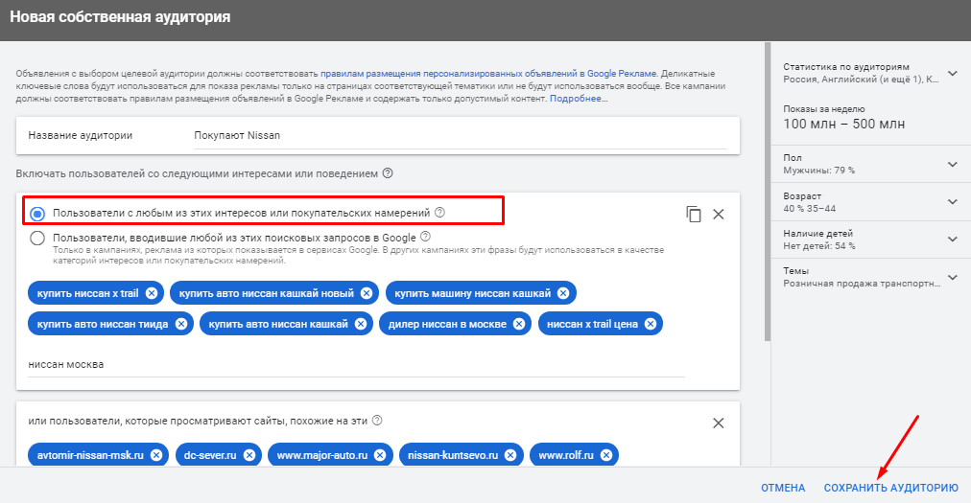Select 'Пользователи с любым из этих интересов' radio
This screenshot has width=971, height=503.
coord(37,214)
